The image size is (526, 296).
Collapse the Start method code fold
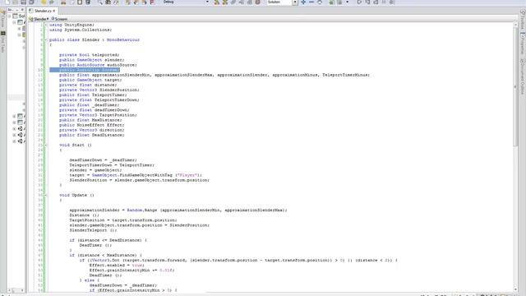pos(46,145)
